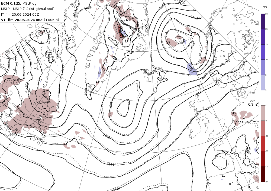Click the '992' isobar label
The height and width of the screenshot is (191, 271).
(x=166, y=35)
